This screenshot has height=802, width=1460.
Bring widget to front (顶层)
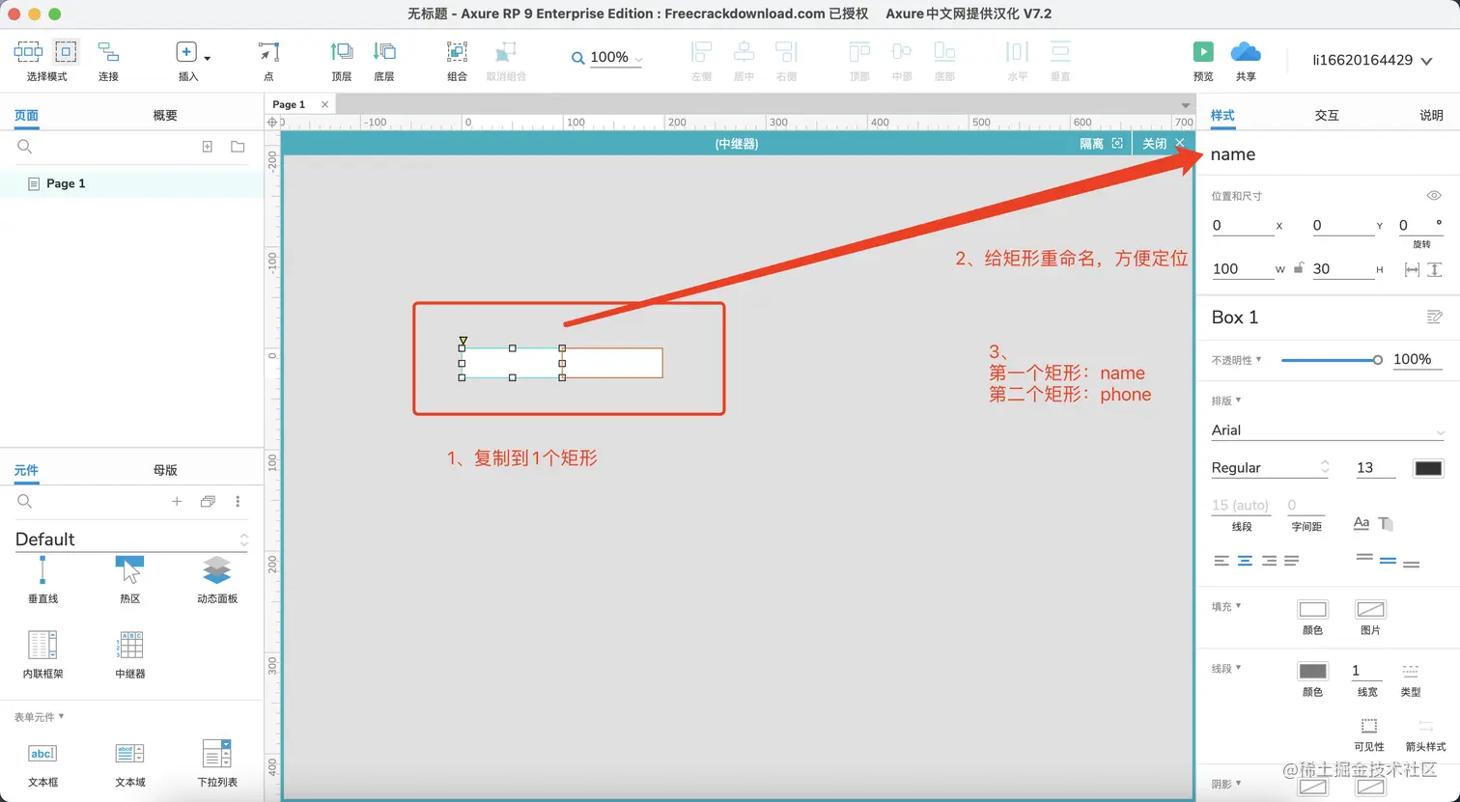(342, 52)
